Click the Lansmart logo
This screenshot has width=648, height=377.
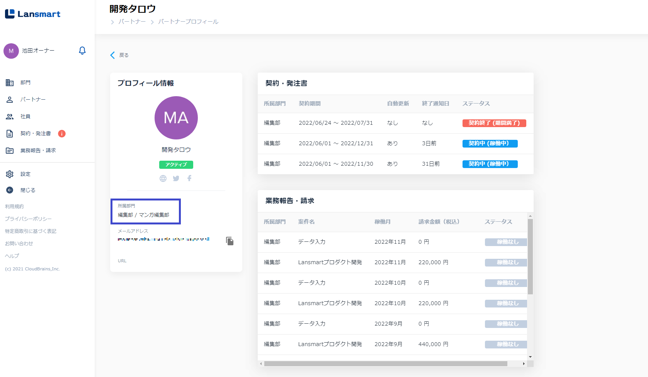pyautogui.click(x=33, y=14)
